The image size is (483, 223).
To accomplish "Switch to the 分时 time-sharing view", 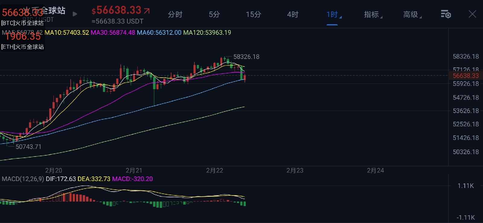I will coord(175,15).
